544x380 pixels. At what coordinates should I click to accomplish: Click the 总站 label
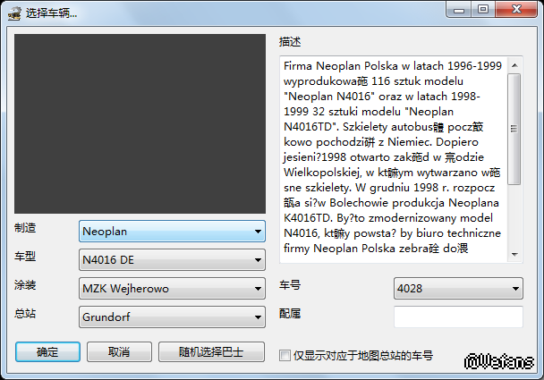25,314
